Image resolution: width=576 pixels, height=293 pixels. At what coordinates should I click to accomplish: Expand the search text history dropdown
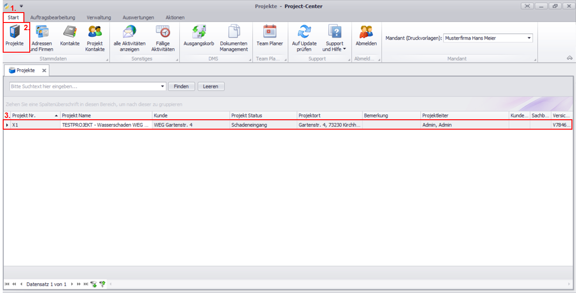click(163, 86)
